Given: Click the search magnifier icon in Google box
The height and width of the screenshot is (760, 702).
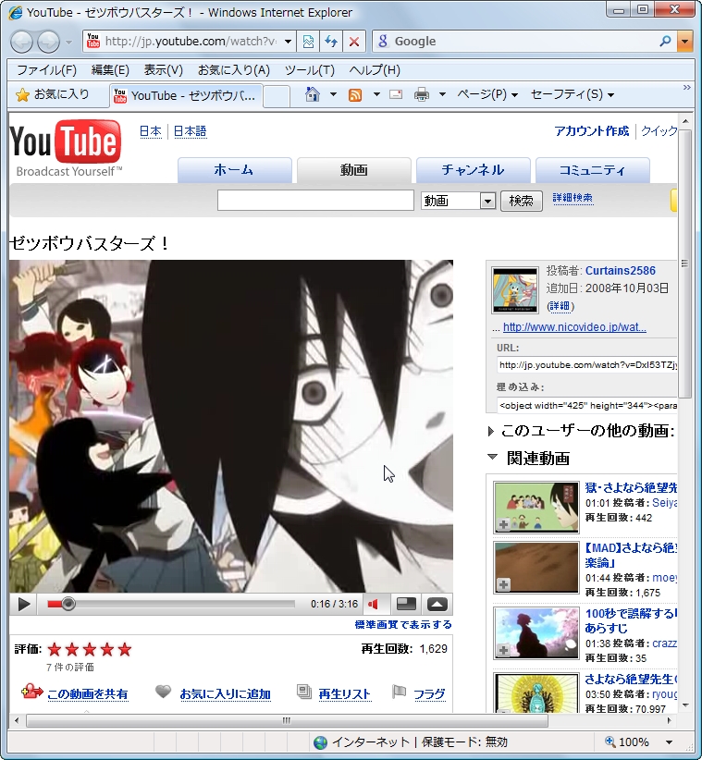Looking at the screenshot, I should click(666, 42).
